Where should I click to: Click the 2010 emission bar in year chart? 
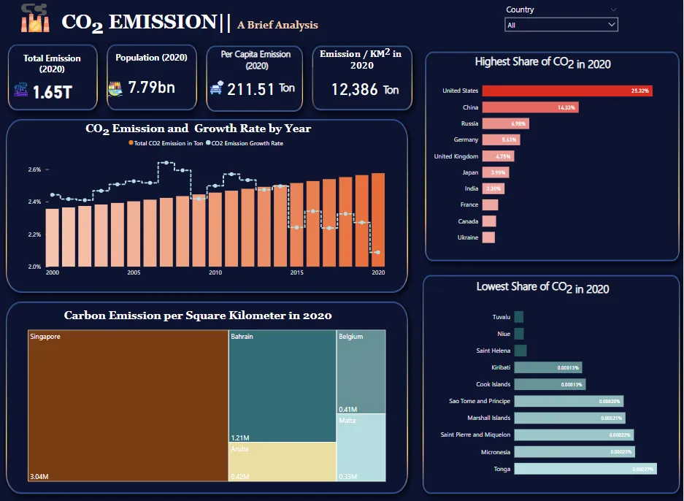215,229
